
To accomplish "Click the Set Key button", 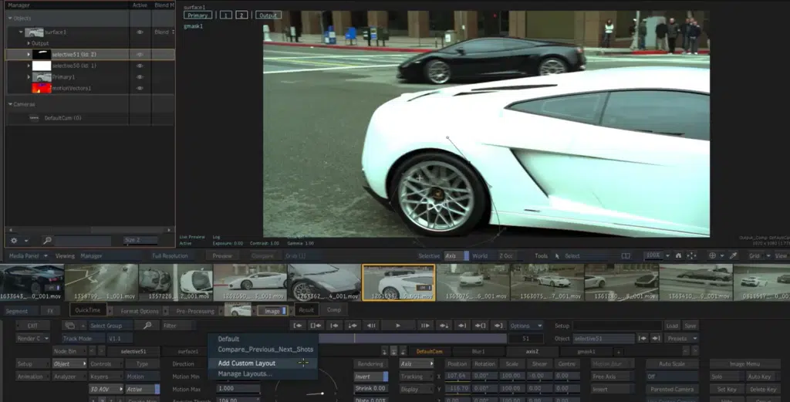I will coord(727,390).
